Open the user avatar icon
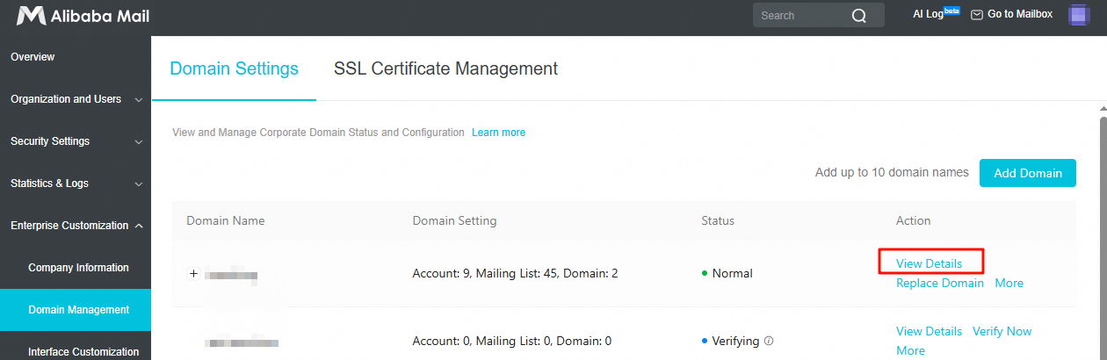 (1079, 15)
